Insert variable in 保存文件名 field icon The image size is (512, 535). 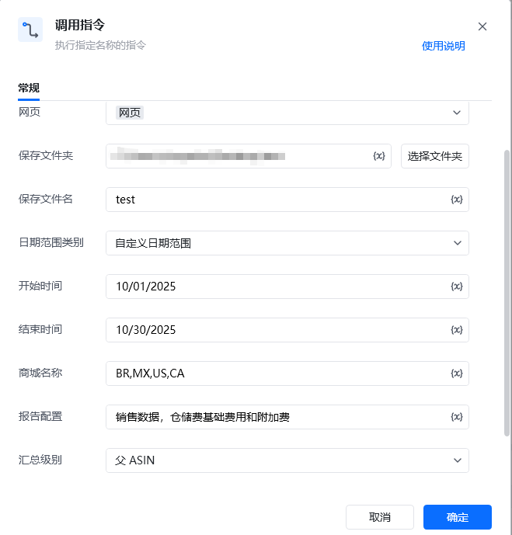457,200
